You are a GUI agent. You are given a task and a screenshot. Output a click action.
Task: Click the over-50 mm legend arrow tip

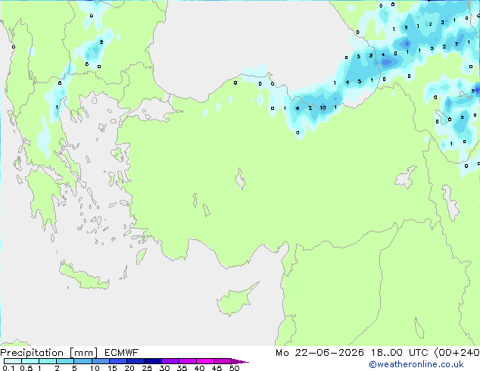pyautogui.click(x=240, y=361)
